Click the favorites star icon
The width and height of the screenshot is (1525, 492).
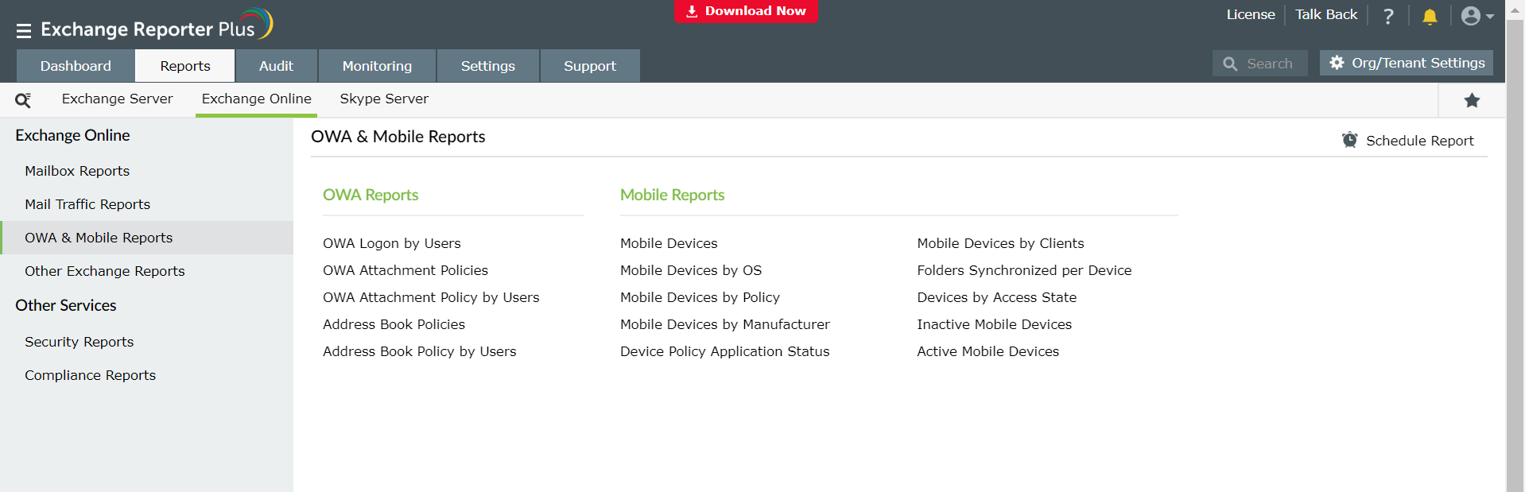coord(1472,100)
